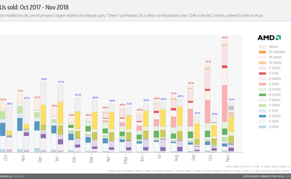
Task: Click the red 50% label above Jul
Action: click(x=157, y=98)
